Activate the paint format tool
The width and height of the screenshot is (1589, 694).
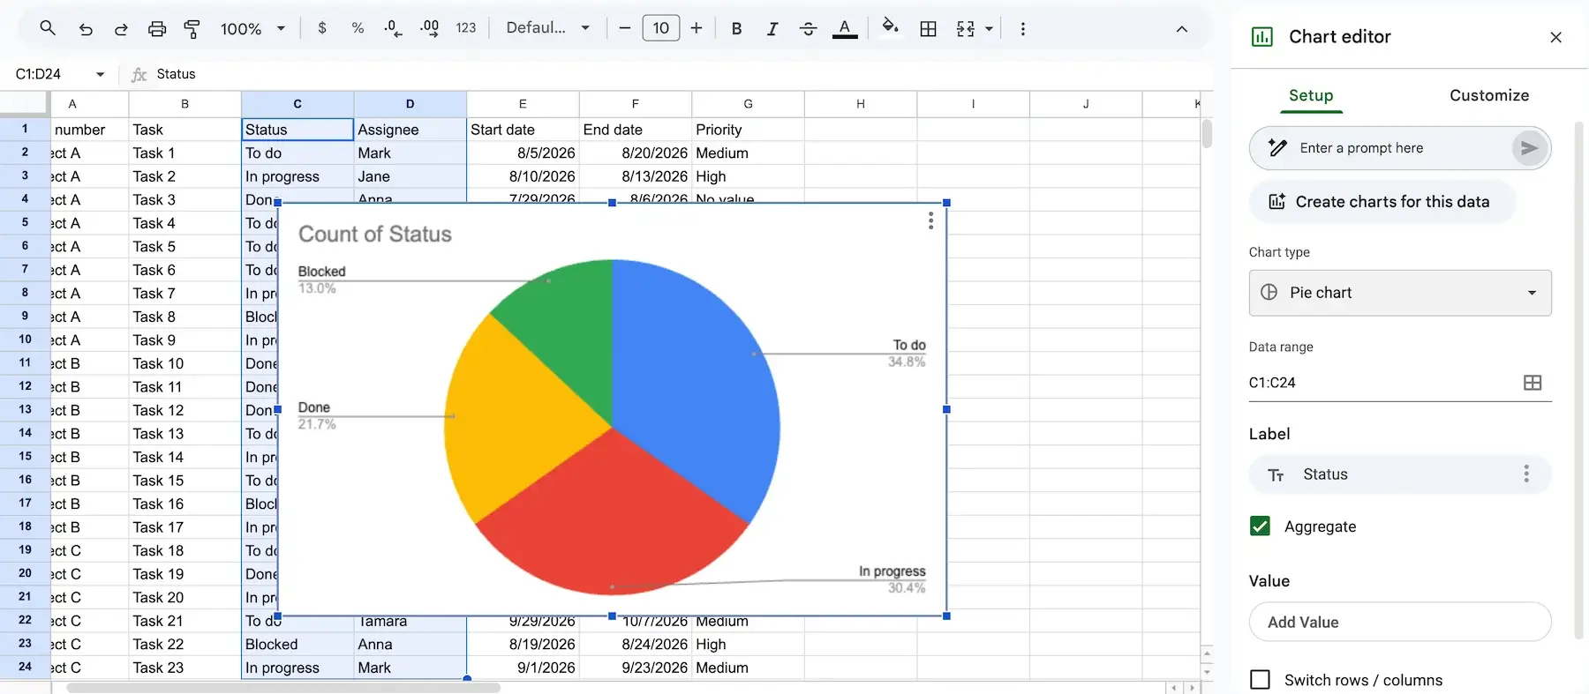click(192, 28)
